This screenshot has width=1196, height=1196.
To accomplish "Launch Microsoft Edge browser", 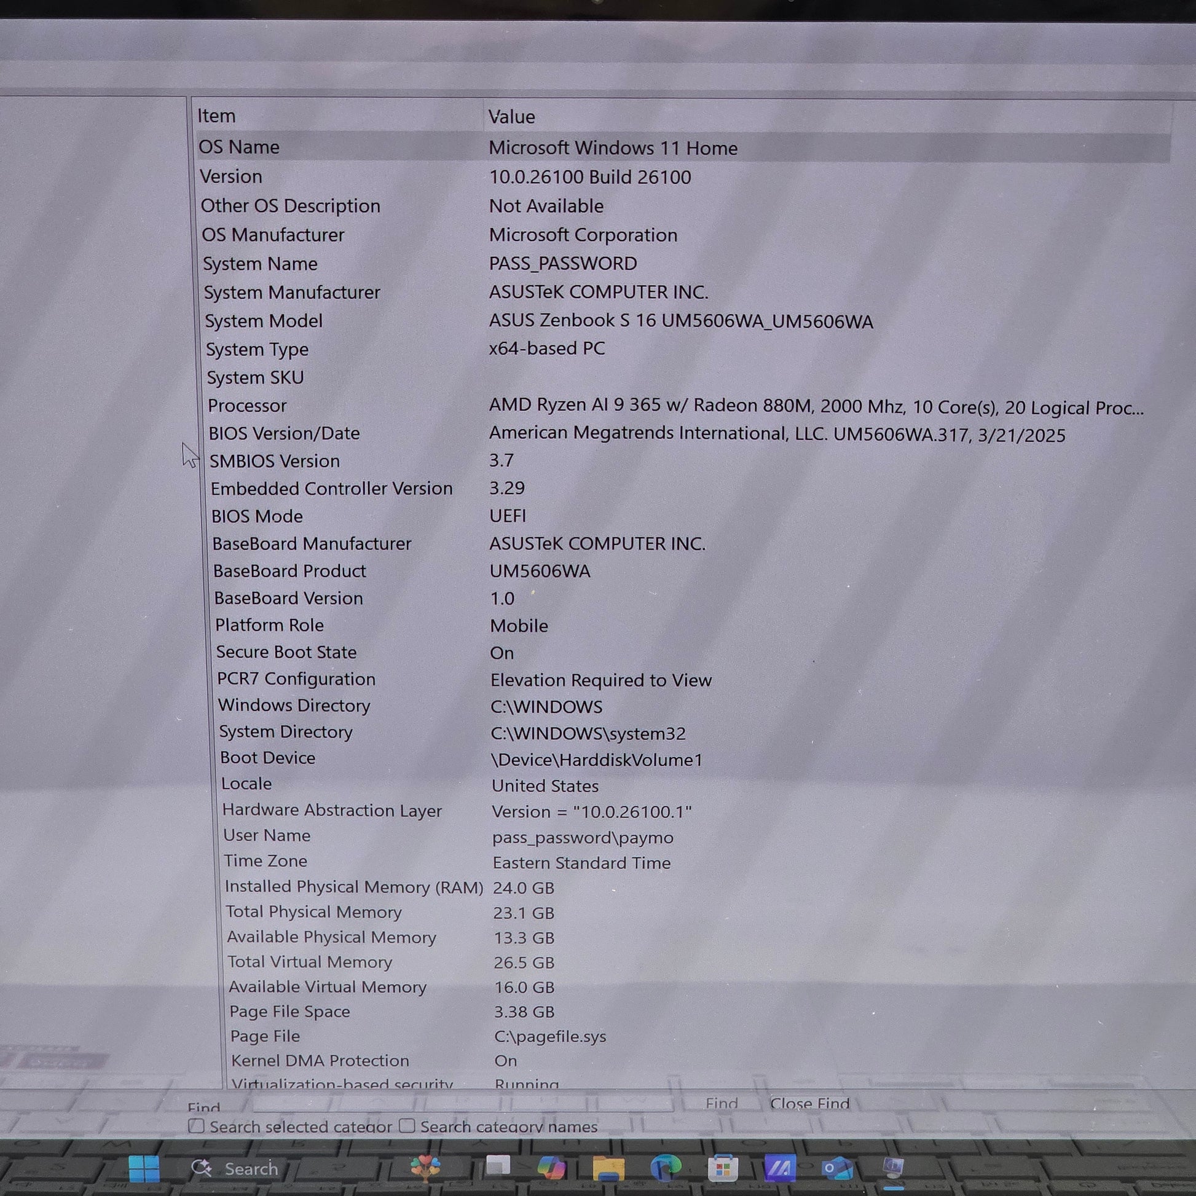I will coord(666,1168).
